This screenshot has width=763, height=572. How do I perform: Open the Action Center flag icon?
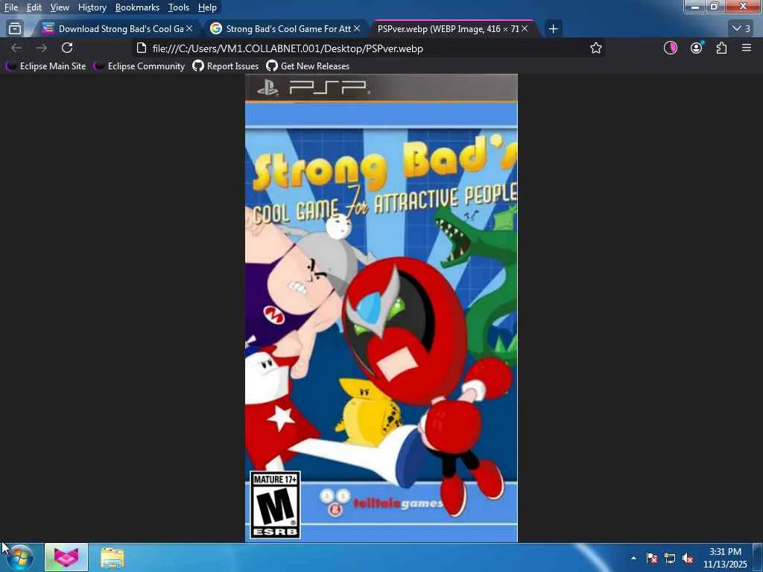pos(652,558)
